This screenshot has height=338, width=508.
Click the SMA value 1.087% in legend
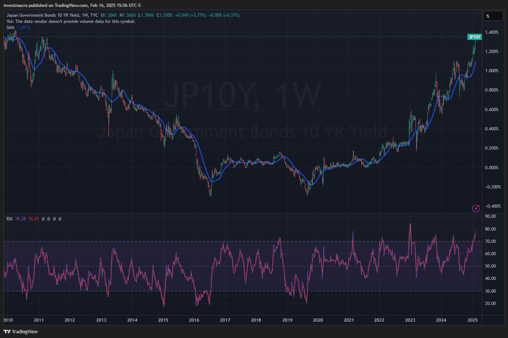click(24, 28)
